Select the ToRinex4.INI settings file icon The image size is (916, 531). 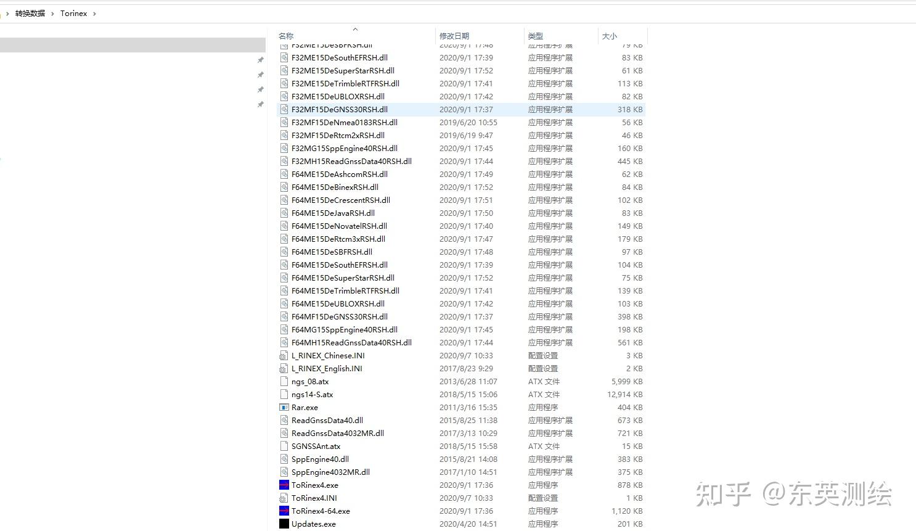tap(284, 498)
